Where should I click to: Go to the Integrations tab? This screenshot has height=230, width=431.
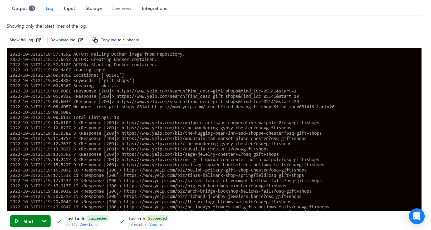pos(154,8)
